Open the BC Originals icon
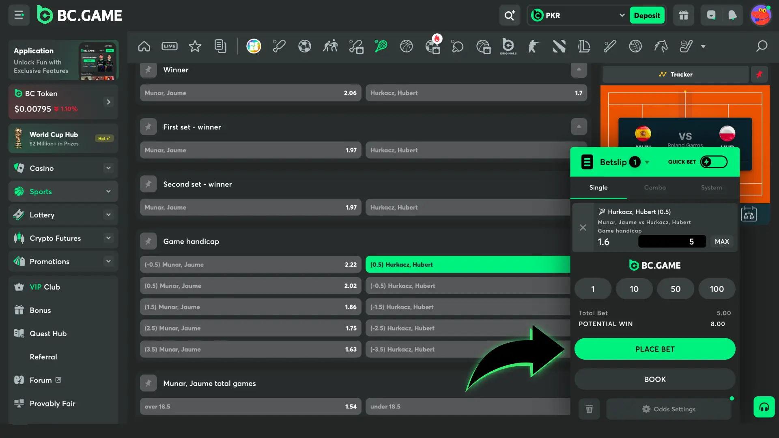 pos(508,46)
